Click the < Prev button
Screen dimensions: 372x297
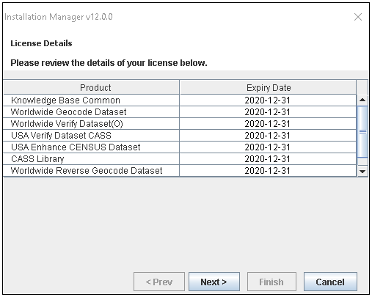coord(159,282)
